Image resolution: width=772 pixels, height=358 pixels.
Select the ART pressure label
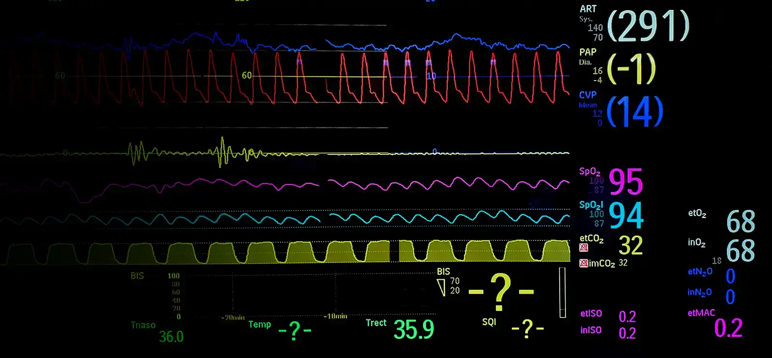click(x=588, y=9)
